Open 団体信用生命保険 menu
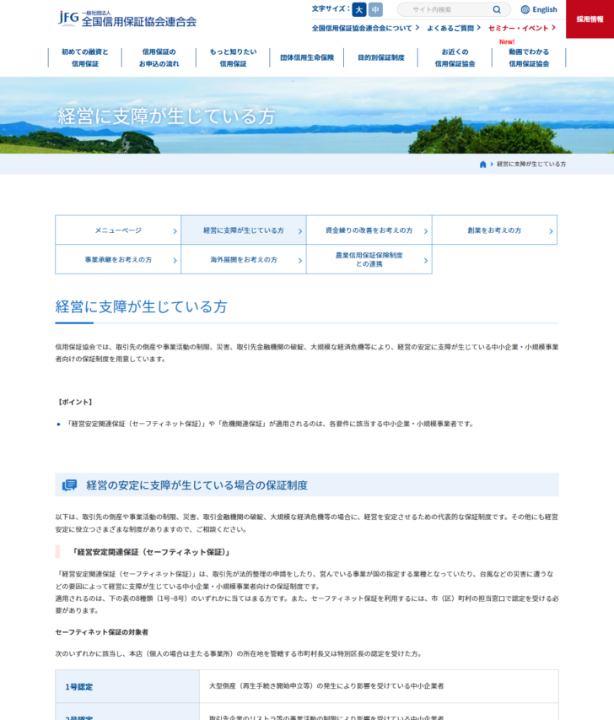614x720 pixels. point(307,58)
